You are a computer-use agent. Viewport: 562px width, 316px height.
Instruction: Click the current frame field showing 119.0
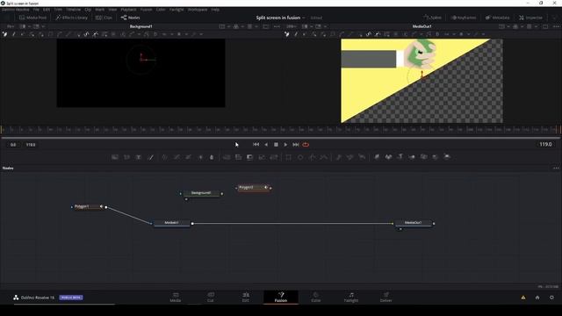[x=545, y=144]
